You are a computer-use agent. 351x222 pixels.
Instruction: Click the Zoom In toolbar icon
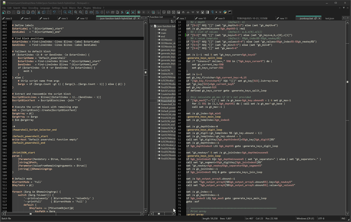(76, 12)
